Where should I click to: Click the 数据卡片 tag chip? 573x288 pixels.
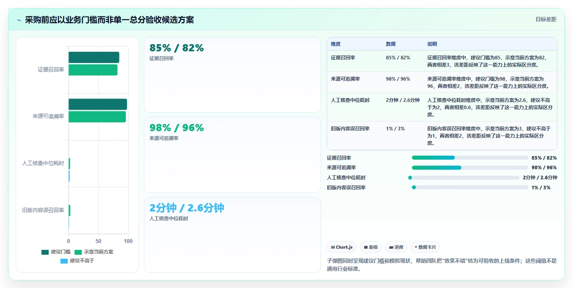click(x=425, y=247)
